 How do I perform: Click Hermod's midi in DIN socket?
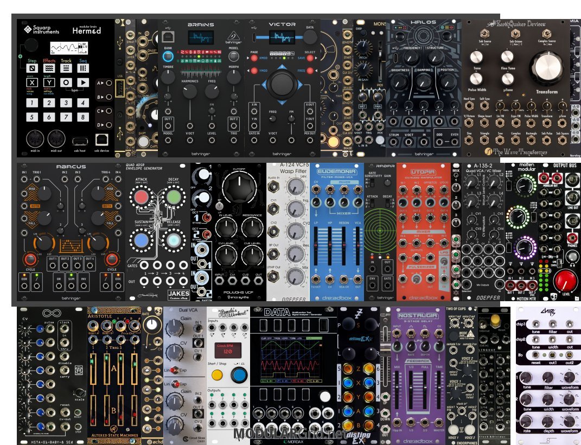35,139
